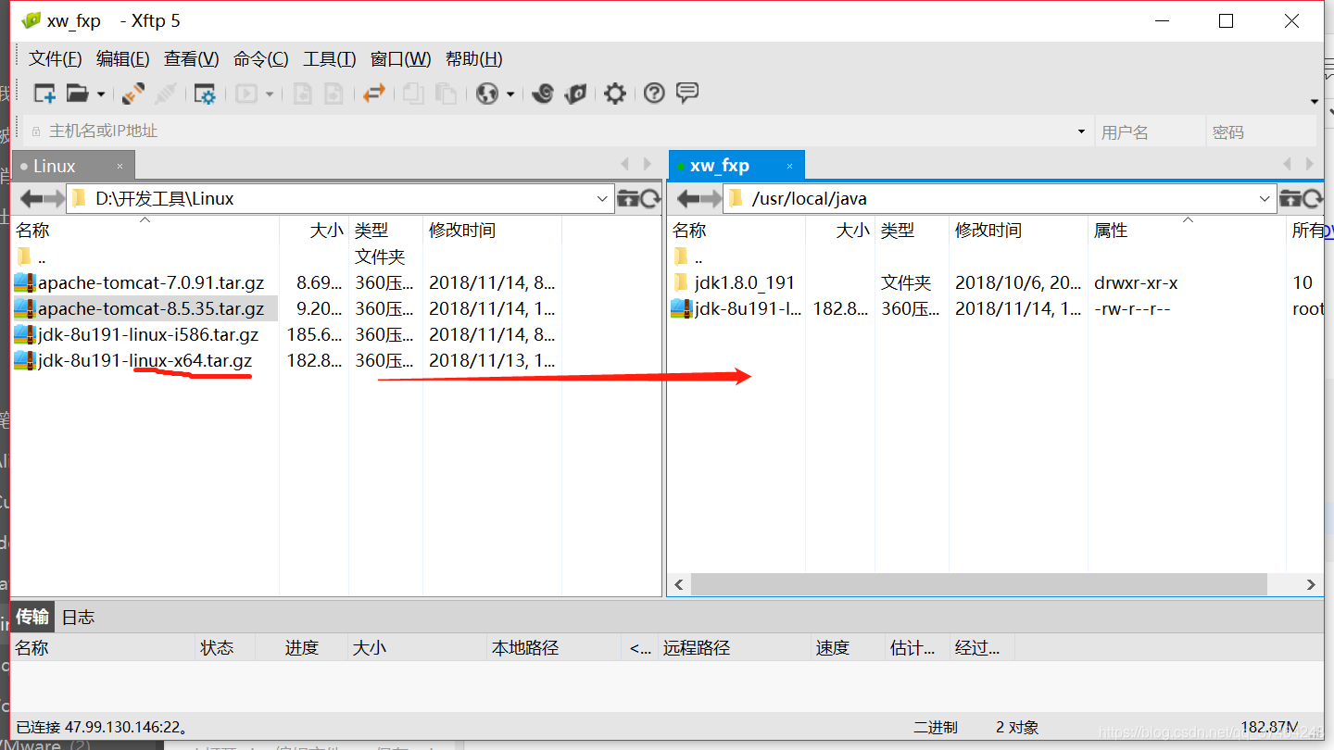Expand the remote path dropdown

point(1265,197)
